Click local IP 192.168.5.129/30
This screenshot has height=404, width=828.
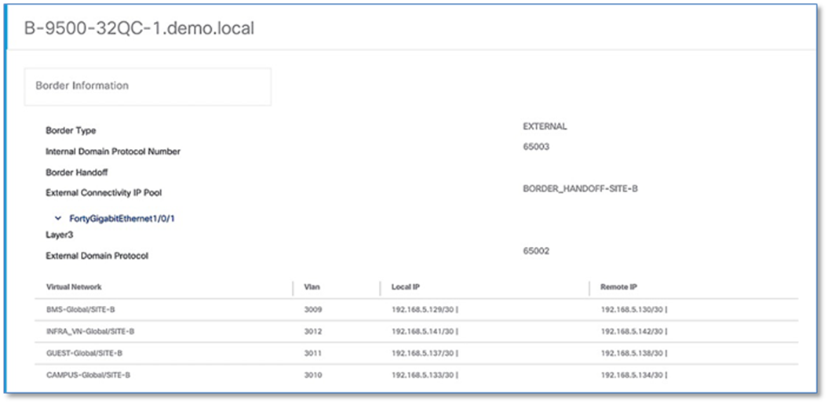pyautogui.click(x=422, y=309)
